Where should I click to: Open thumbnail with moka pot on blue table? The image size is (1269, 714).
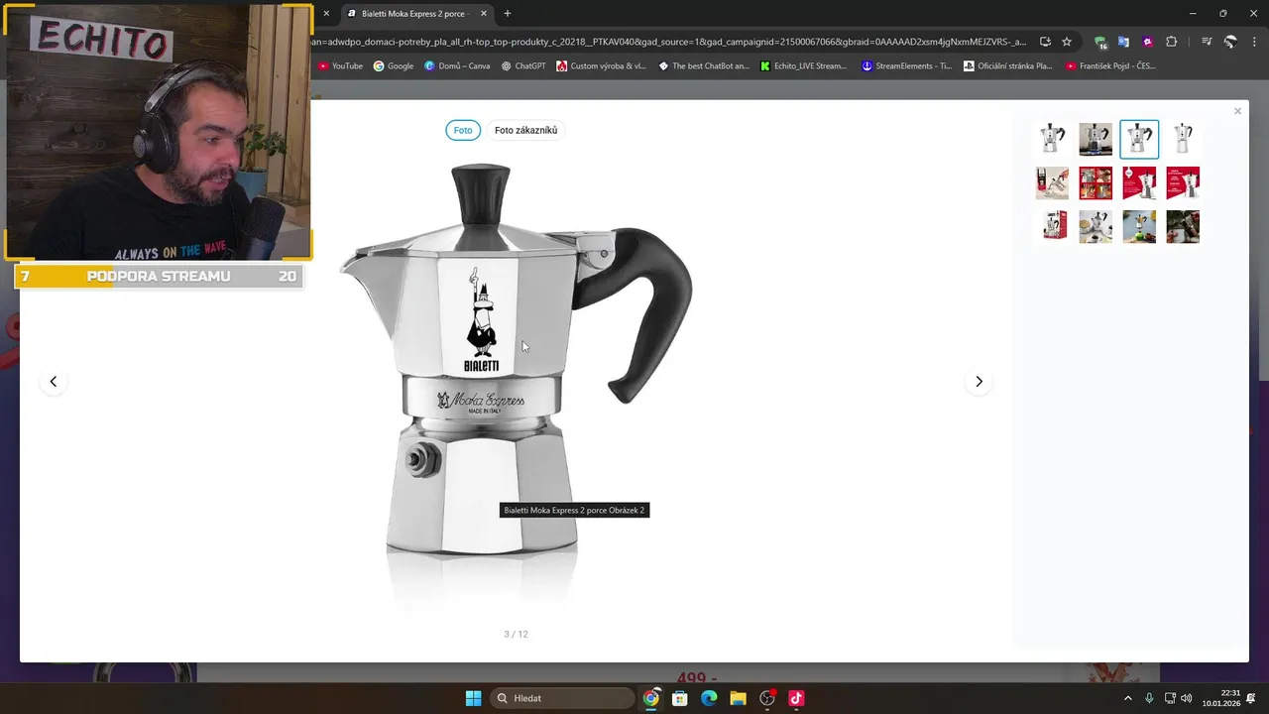click(1139, 227)
